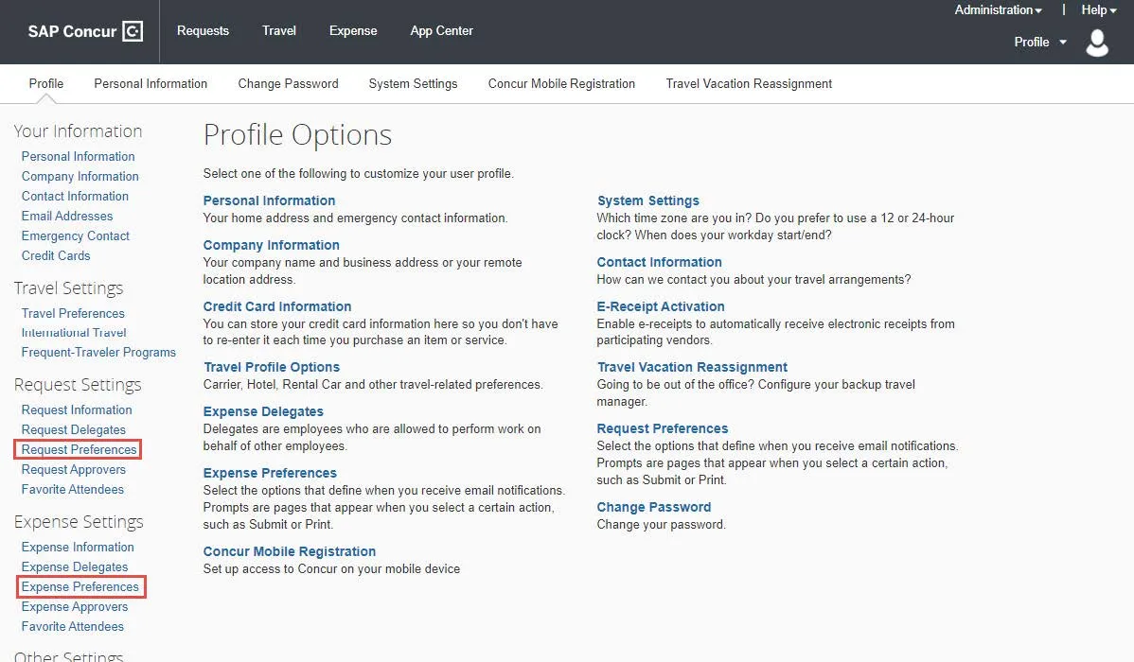Viewport: 1134px width, 662px height.
Task: Open Expense Information in sidebar
Action: [x=78, y=548]
